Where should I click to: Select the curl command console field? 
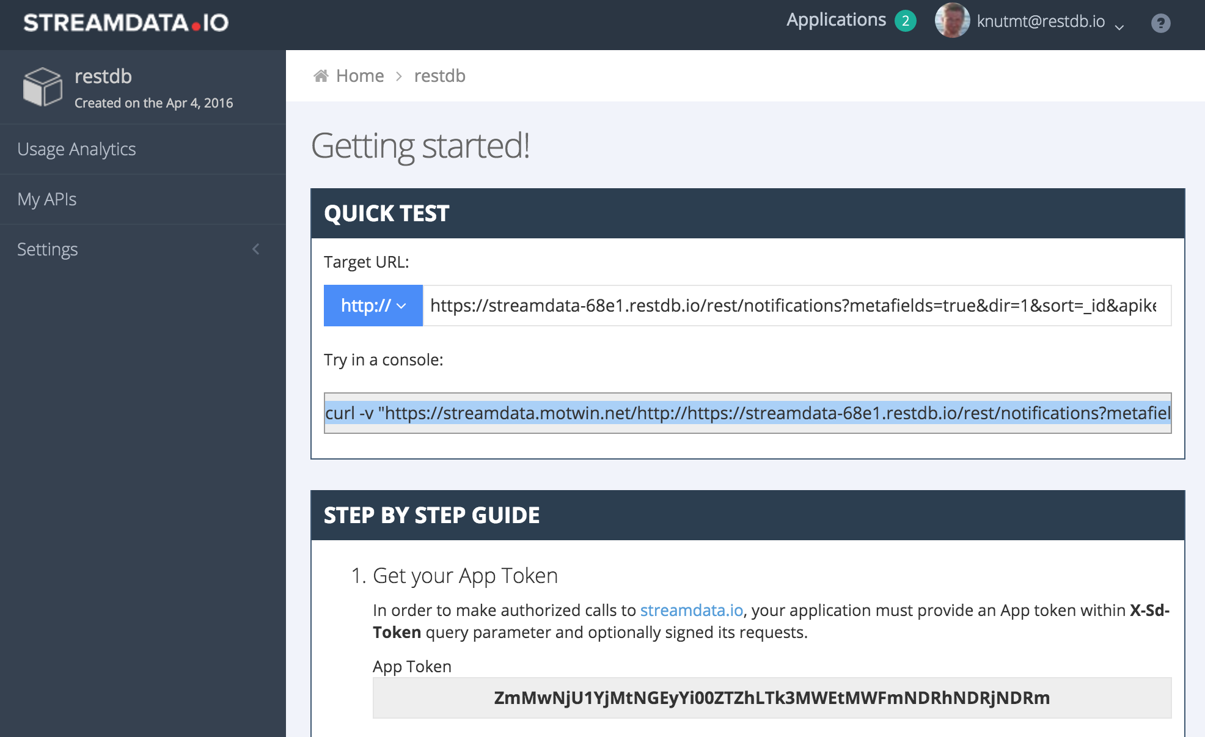748,413
